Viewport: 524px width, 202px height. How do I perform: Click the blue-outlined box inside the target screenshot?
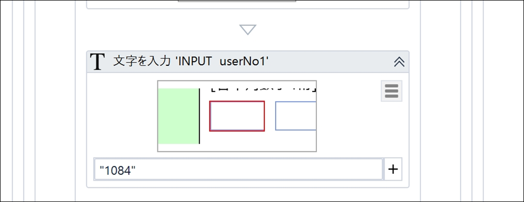[x=296, y=116]
